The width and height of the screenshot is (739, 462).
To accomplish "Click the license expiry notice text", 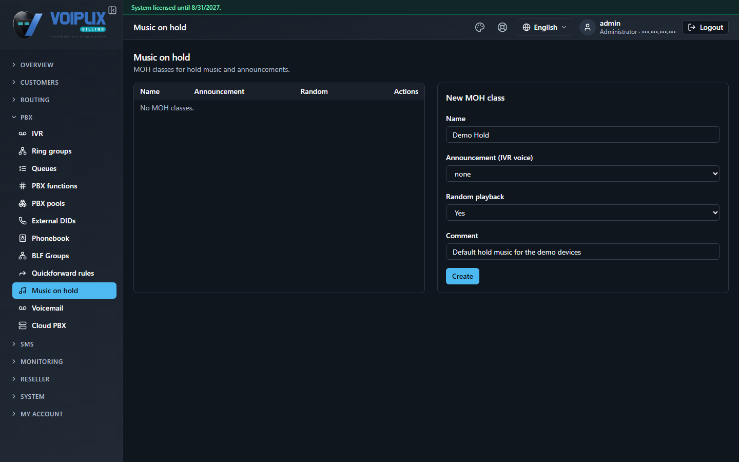I will [x=176, y=8].
